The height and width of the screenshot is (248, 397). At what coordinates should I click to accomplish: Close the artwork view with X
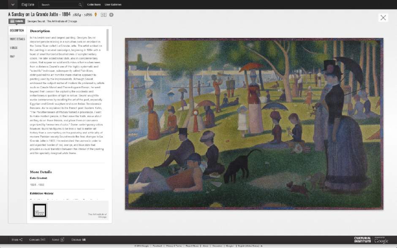tap(383, 18)
